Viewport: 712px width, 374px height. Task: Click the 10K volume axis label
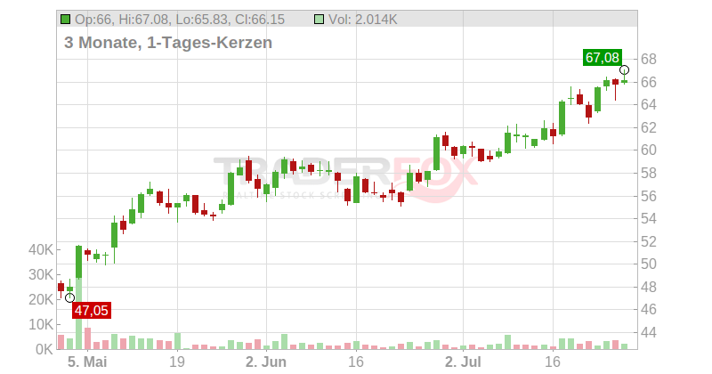pyautogui.click(x=41, y=325)
